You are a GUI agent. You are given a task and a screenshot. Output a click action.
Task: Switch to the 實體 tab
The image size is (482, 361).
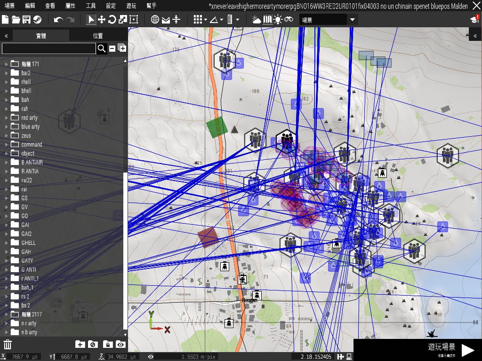point(41,36)
